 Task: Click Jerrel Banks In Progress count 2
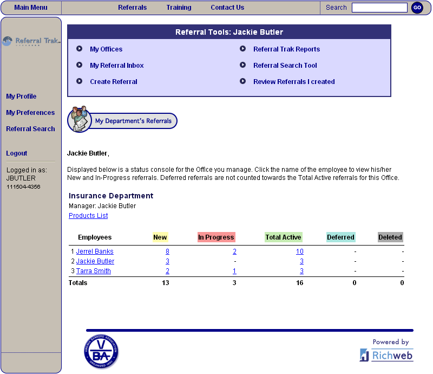coord(234,252)
